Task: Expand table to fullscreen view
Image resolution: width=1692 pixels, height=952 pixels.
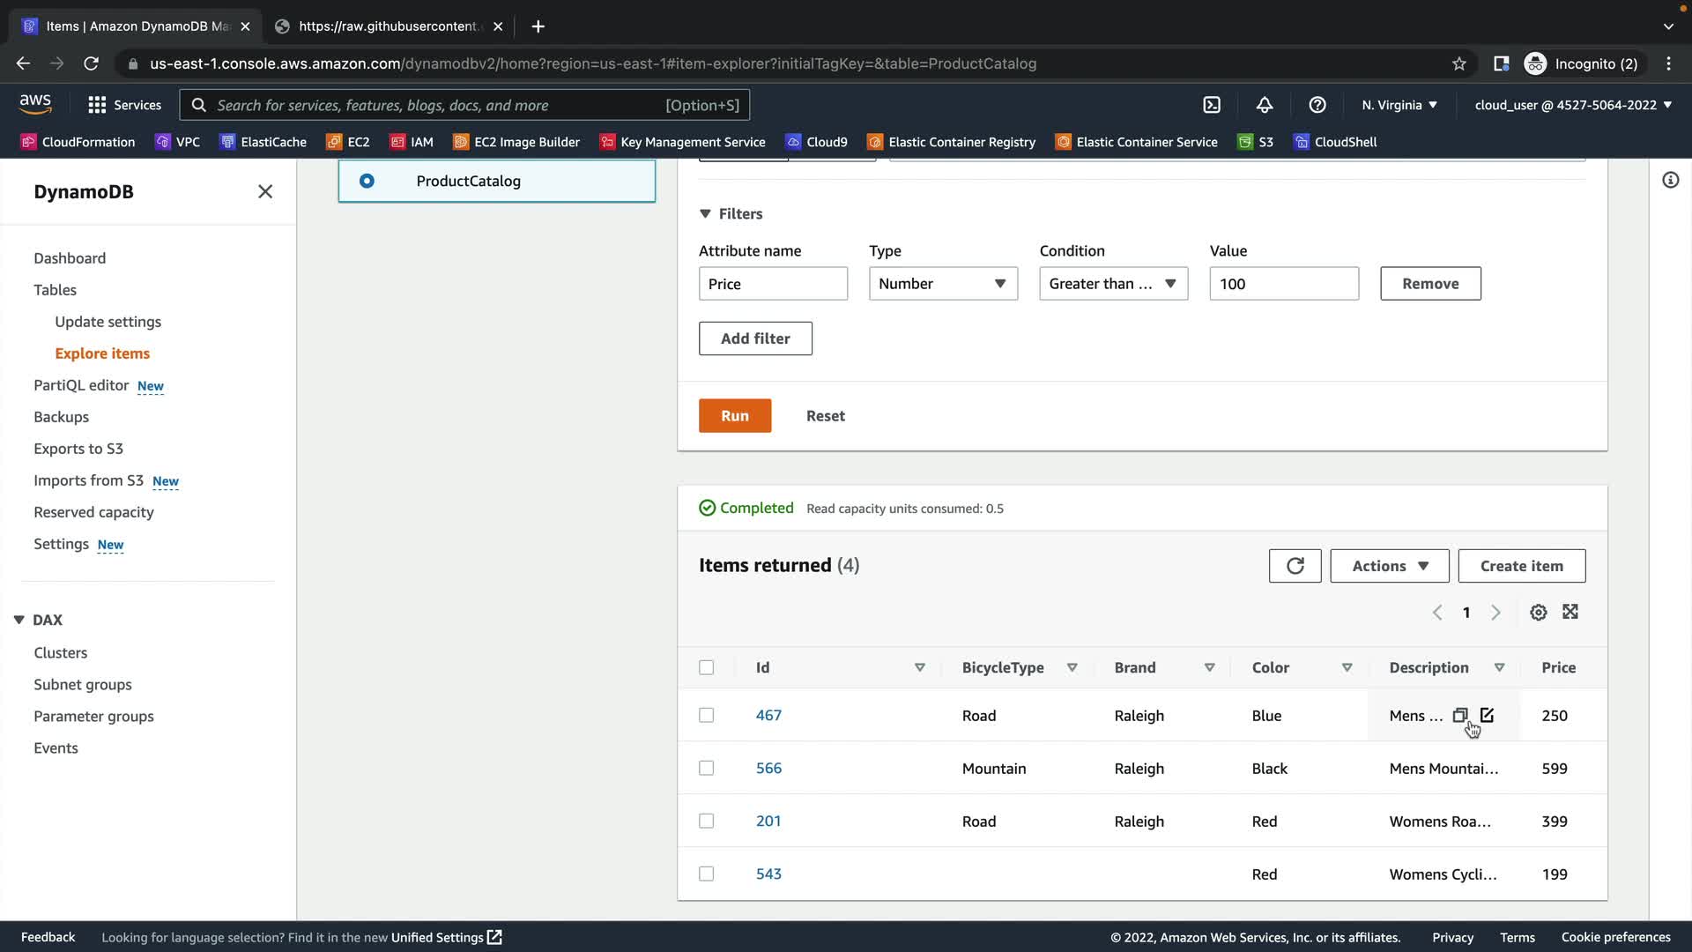Action: click(1570, 612)
